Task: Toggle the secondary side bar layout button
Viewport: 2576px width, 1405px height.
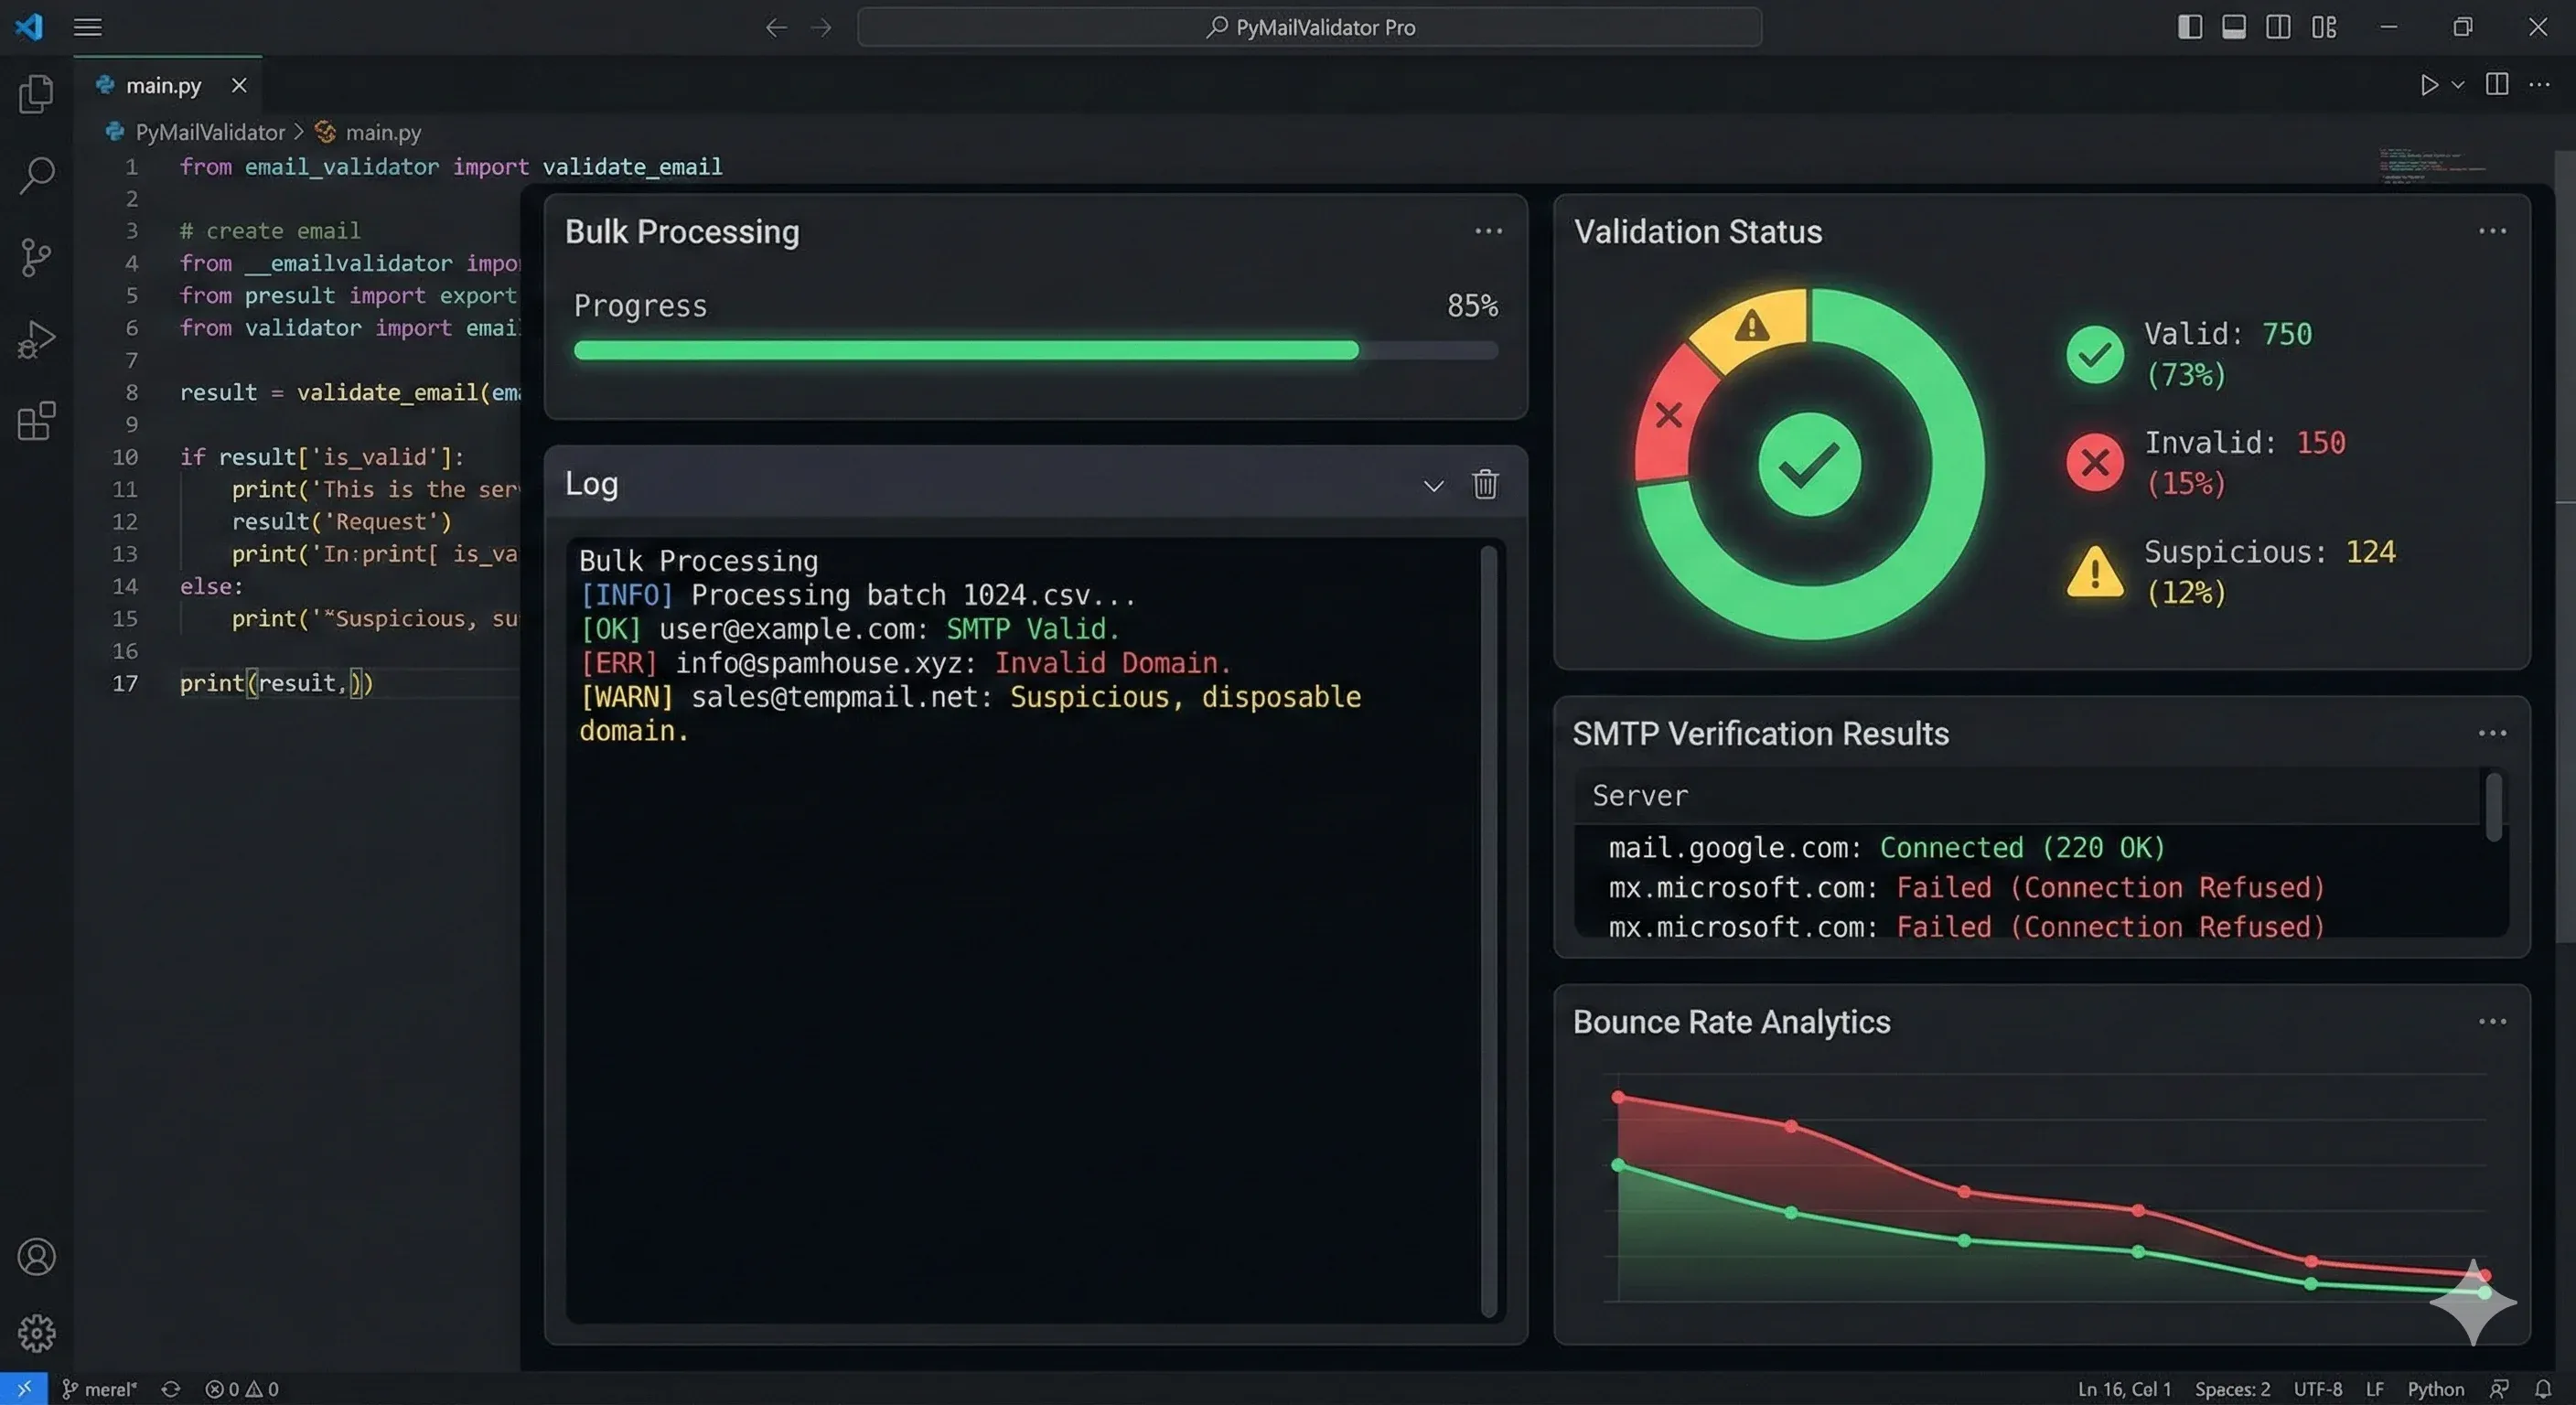Action: (2278, 27)
